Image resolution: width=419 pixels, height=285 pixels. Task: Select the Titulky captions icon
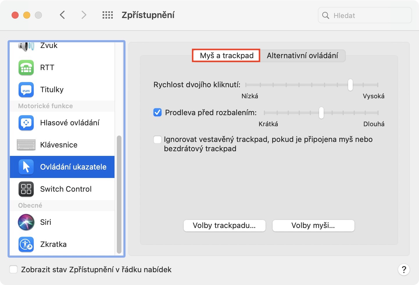point(26,90)
